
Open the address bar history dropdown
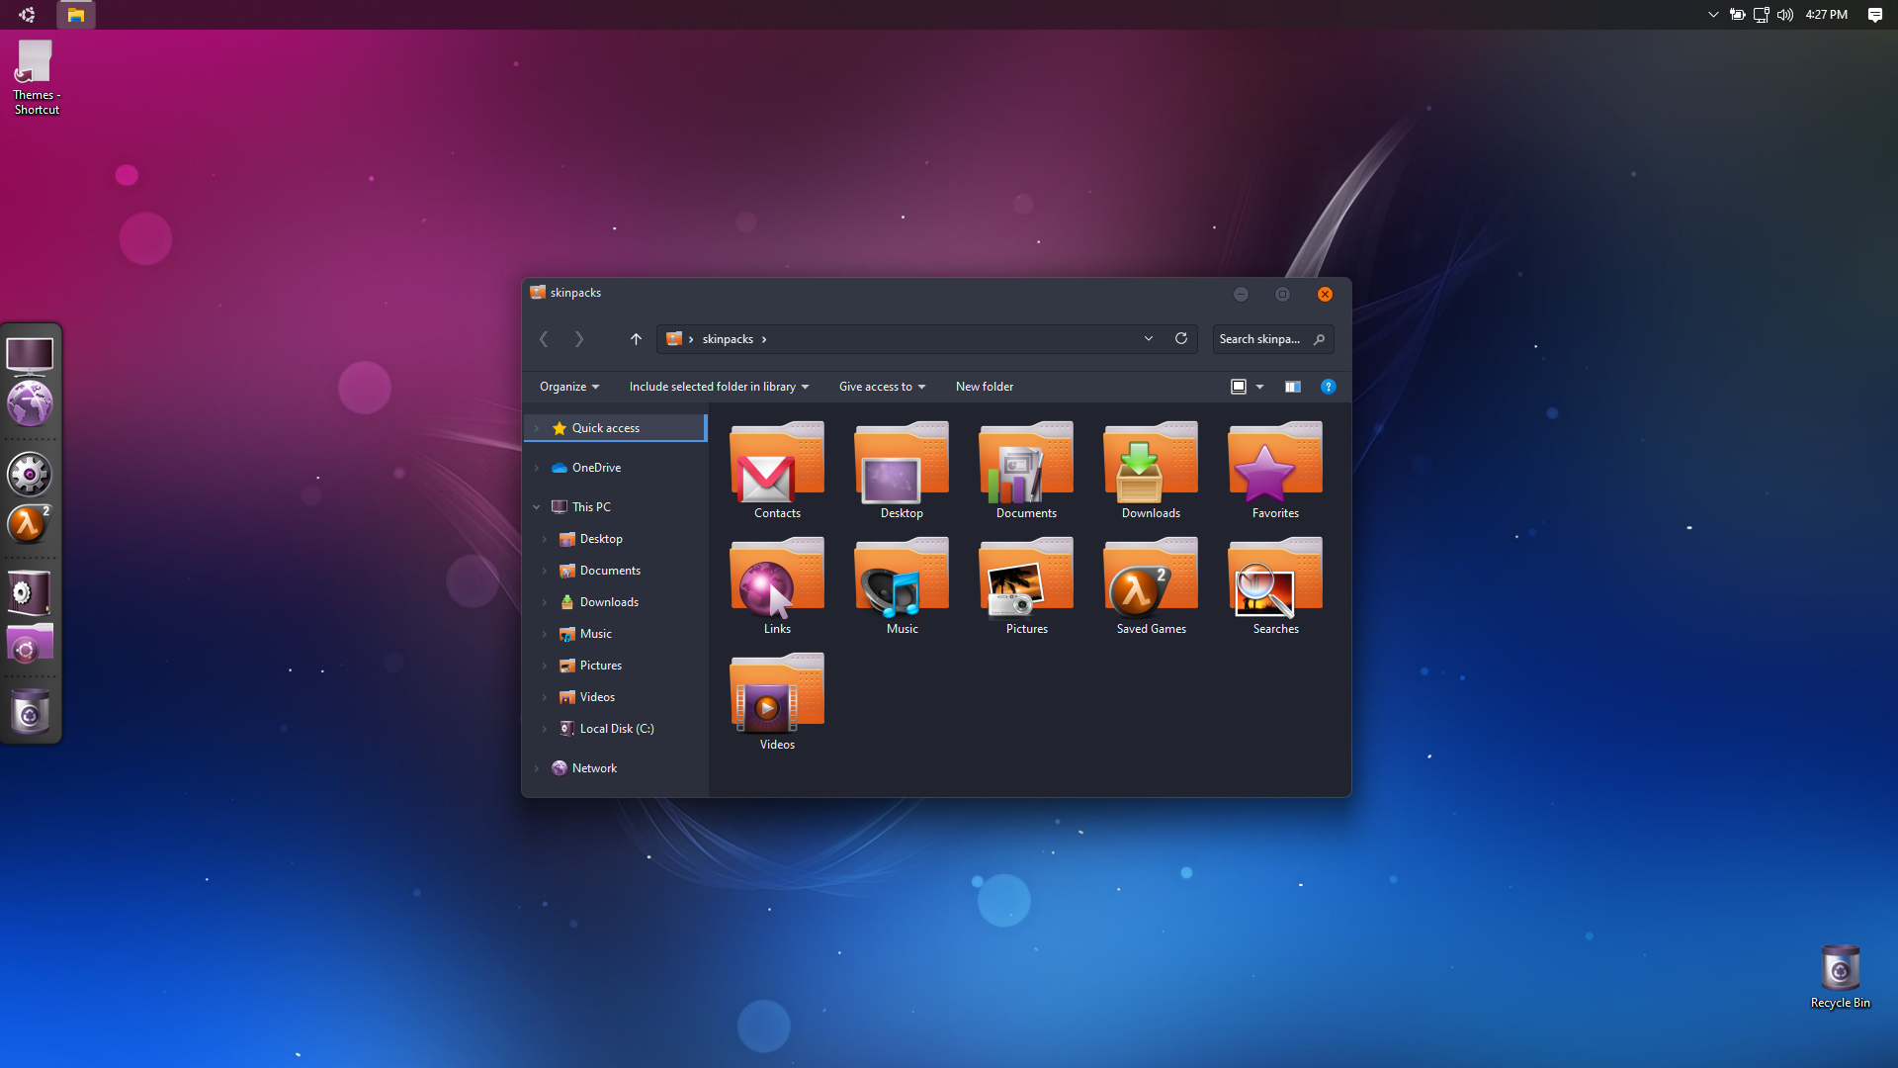click(1148, 338)
